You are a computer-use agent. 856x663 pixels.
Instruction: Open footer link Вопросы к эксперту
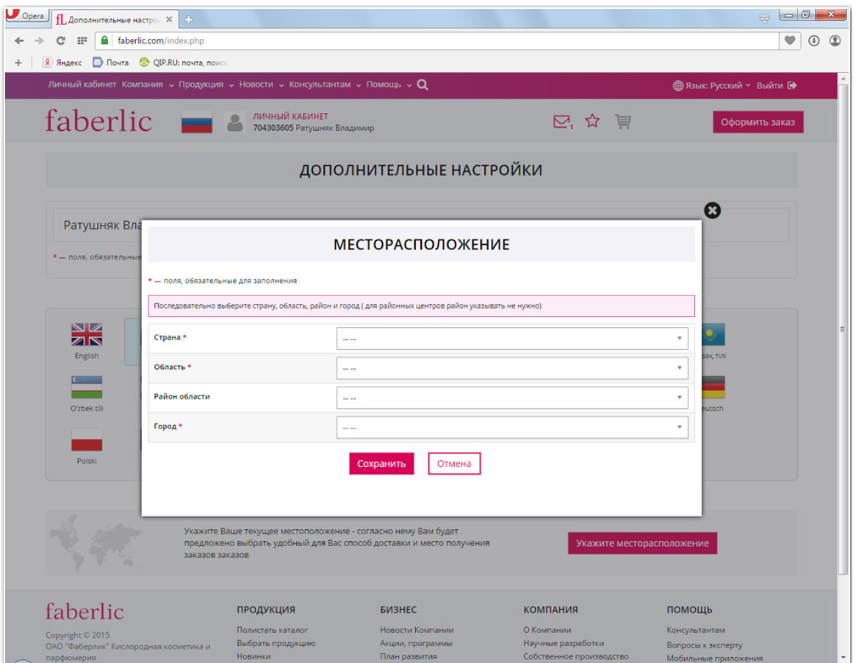pos(704,645)
